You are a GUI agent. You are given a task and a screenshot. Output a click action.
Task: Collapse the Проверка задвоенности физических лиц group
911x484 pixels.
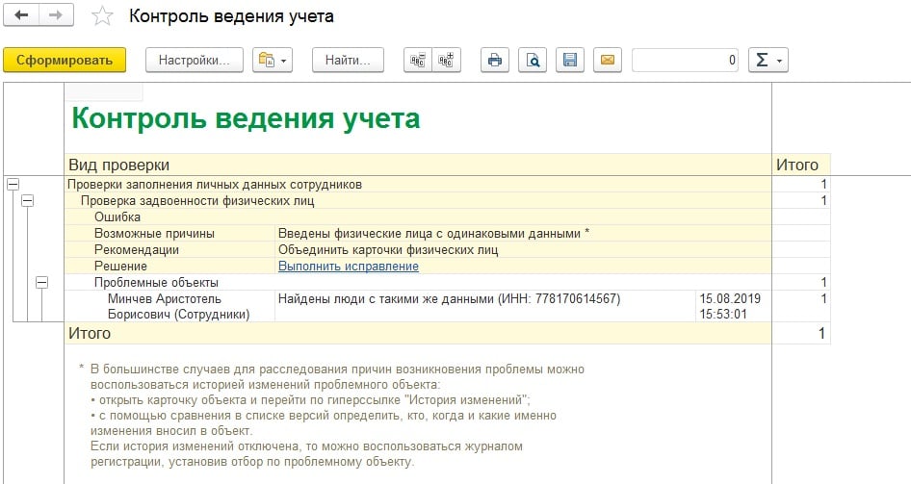pyautogui.click(x=27, y=200)
